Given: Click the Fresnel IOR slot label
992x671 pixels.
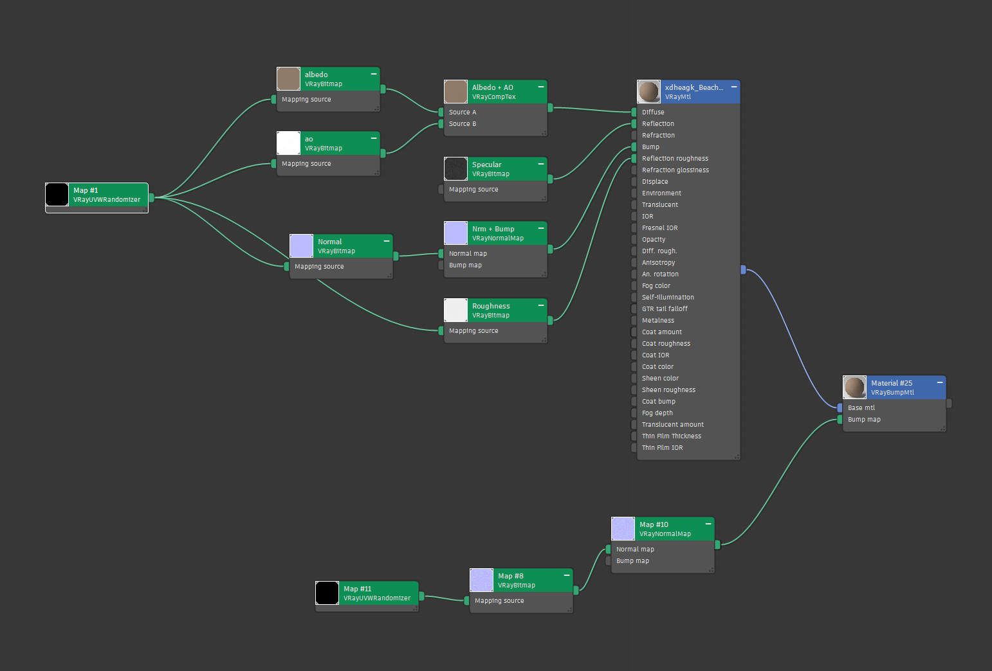Looking at the screenshot, I should click(659, 228).
